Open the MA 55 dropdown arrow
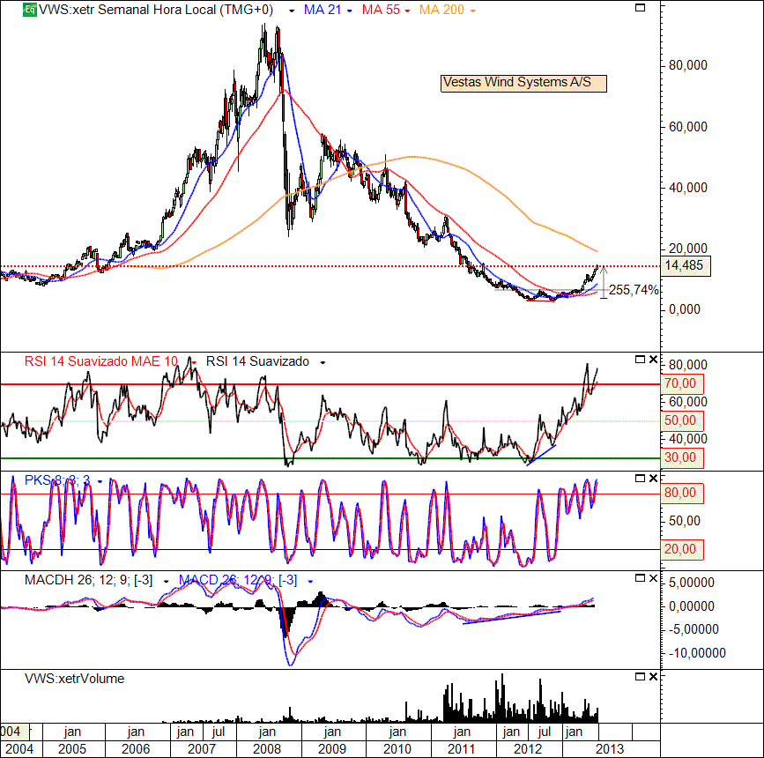The width and height of the screenshot is (764, 758). [x=407, y=11]
